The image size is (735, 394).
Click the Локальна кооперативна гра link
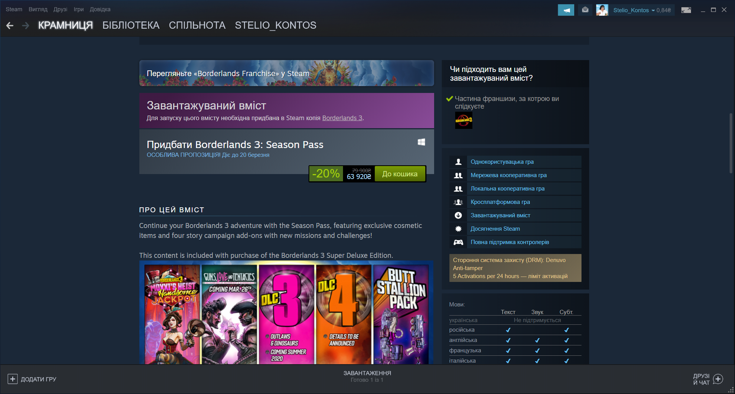point(508,189)
